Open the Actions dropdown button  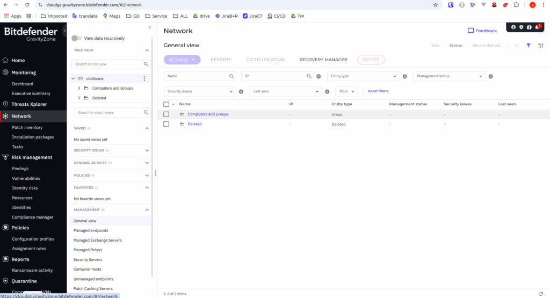click(x=182, y=60)
